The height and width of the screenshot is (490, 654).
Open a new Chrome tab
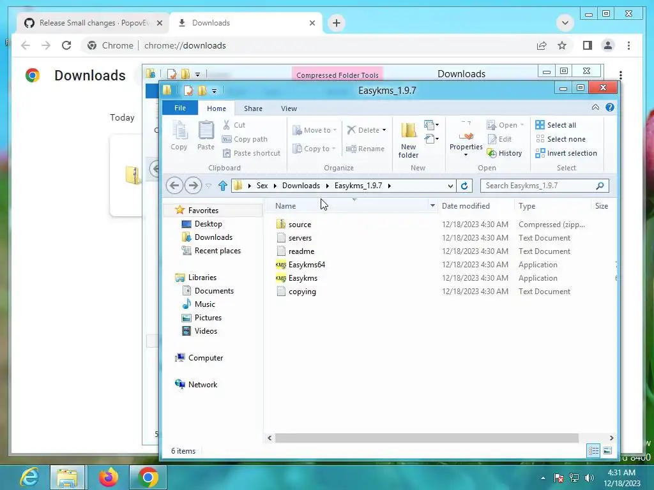[337, 23]
